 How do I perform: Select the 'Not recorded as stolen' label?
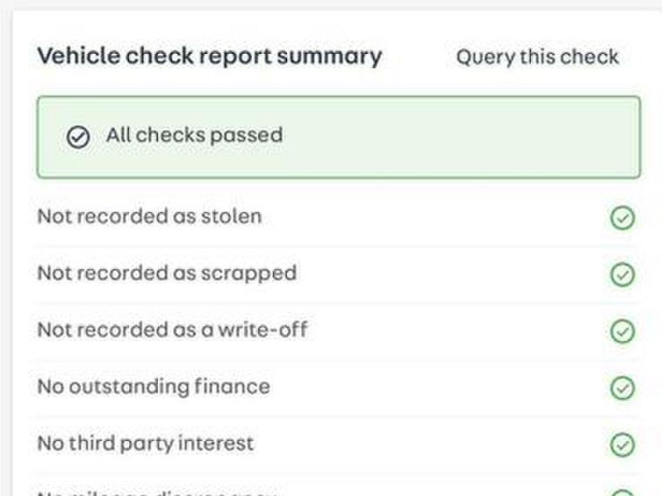coord(149,216)
